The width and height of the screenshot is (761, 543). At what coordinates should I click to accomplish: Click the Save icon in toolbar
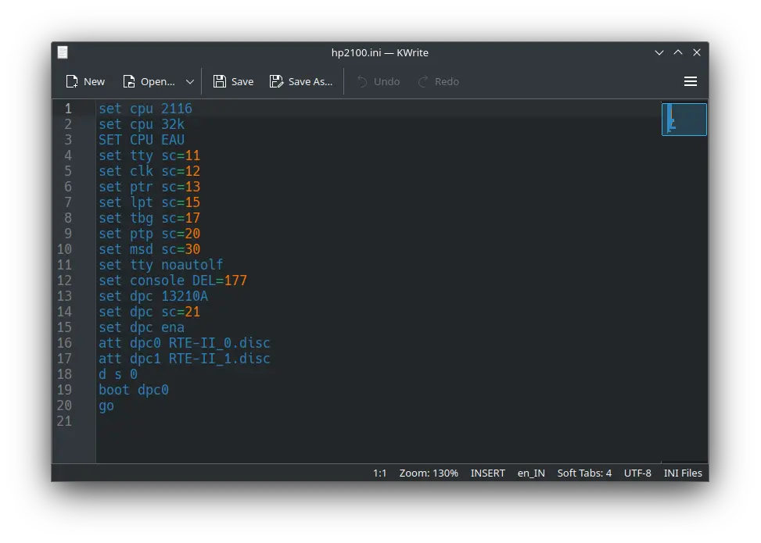(x=220, y=81)
